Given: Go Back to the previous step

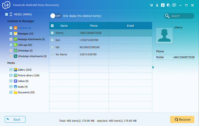Looking at the screenshot, I should click(x=15, y=119).
